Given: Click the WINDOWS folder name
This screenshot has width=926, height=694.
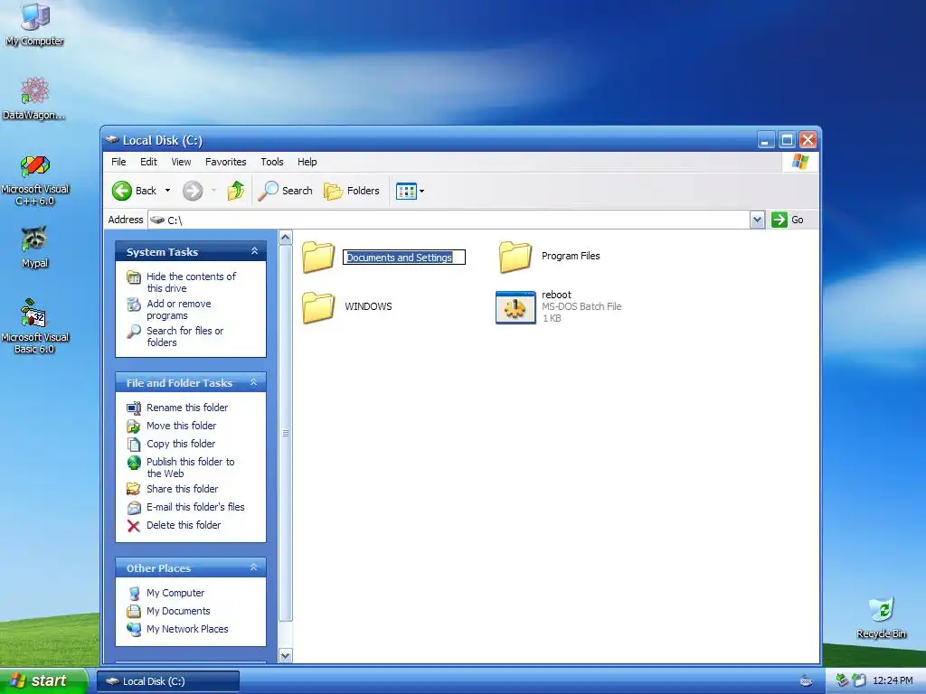Looking at the screenshot, I should pos(369,306).
